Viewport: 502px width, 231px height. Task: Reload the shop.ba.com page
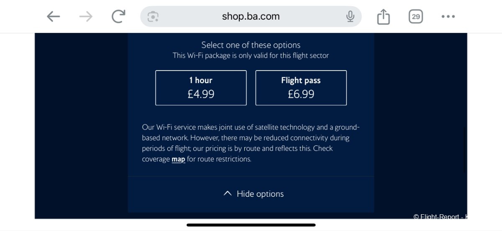point(118,16)
